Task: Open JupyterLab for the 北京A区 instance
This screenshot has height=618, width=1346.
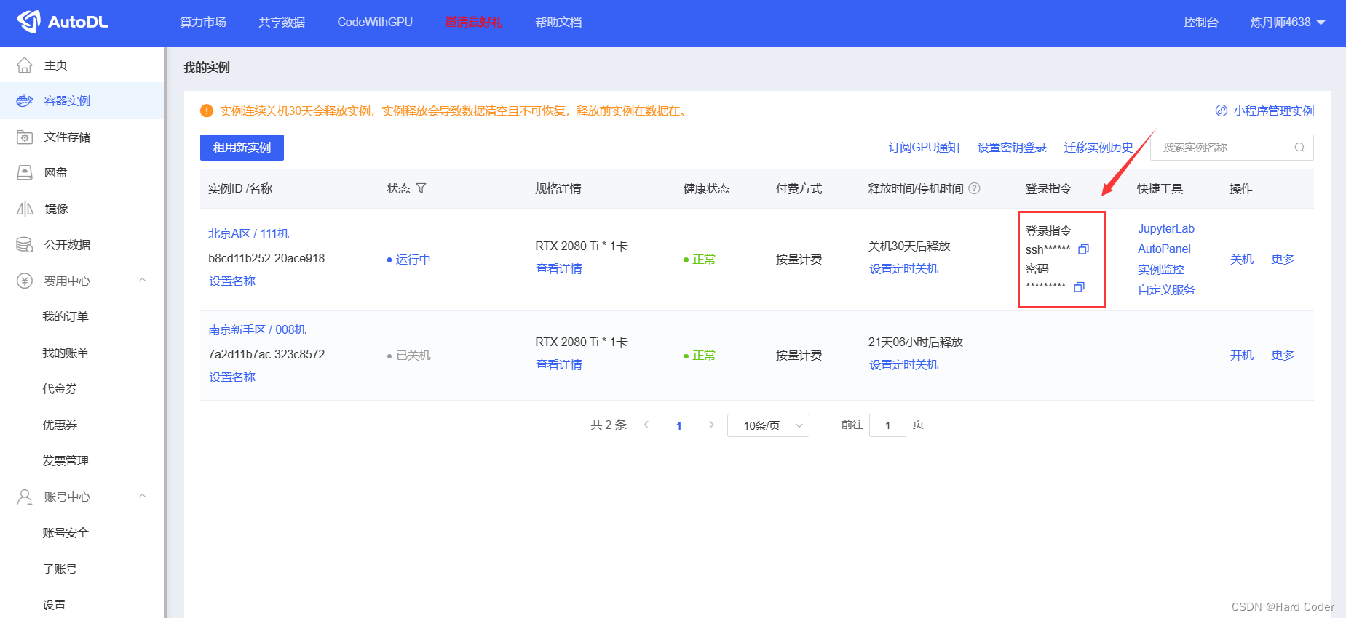Action: pyautogui.click(x=1166, y=228)
